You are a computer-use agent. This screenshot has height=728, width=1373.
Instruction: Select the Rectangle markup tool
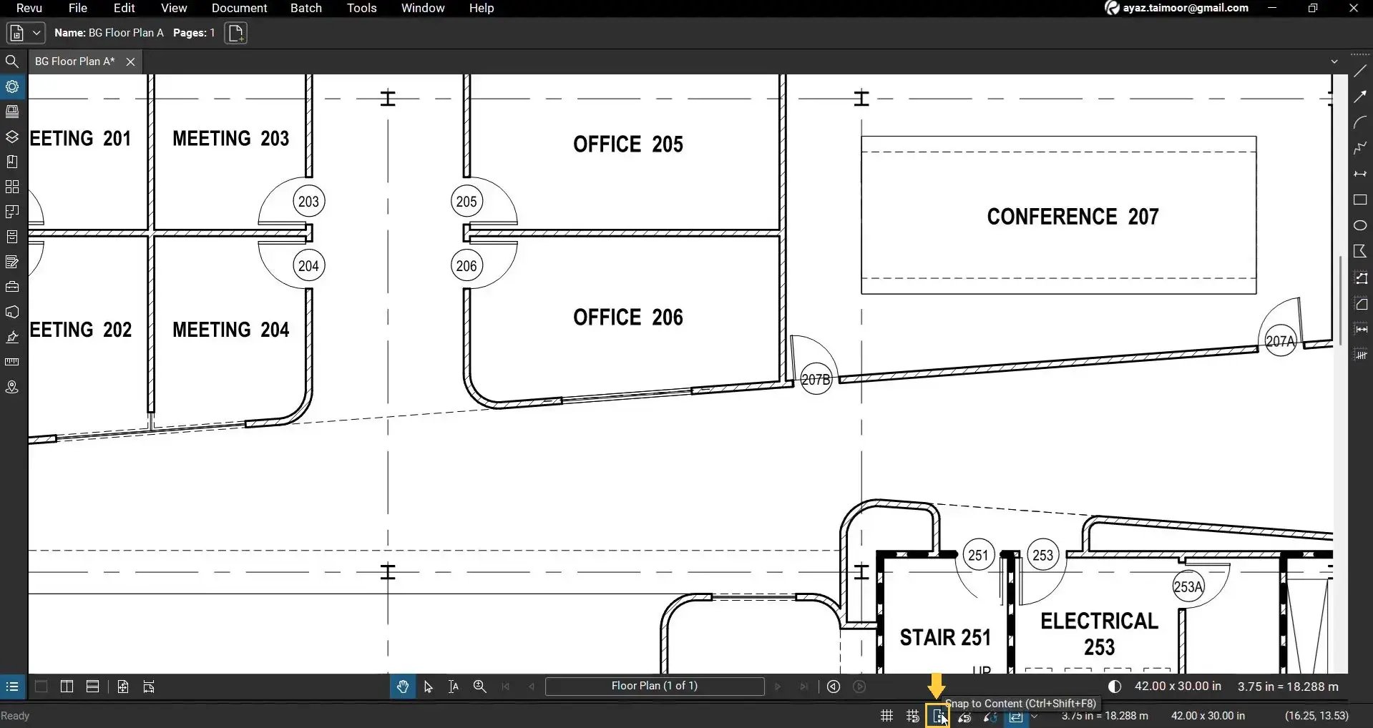[x=1361, y=201]
